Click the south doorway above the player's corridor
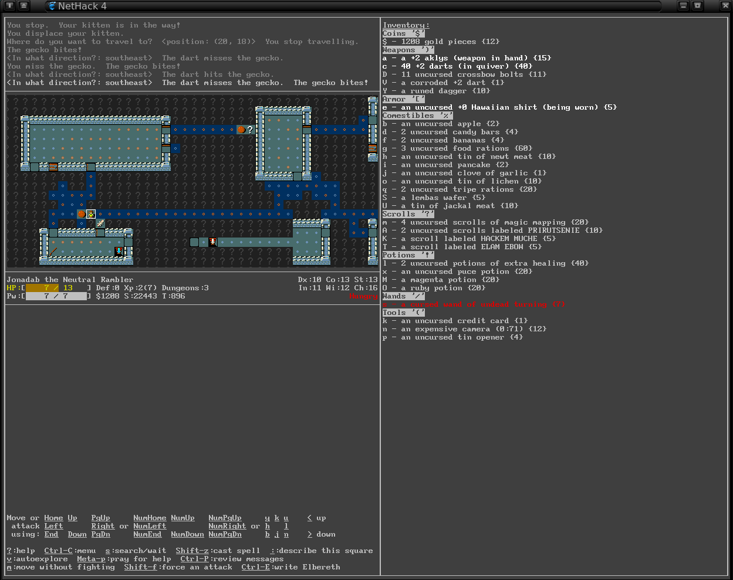The image size is (733, 580). click(x=91, y=167)
